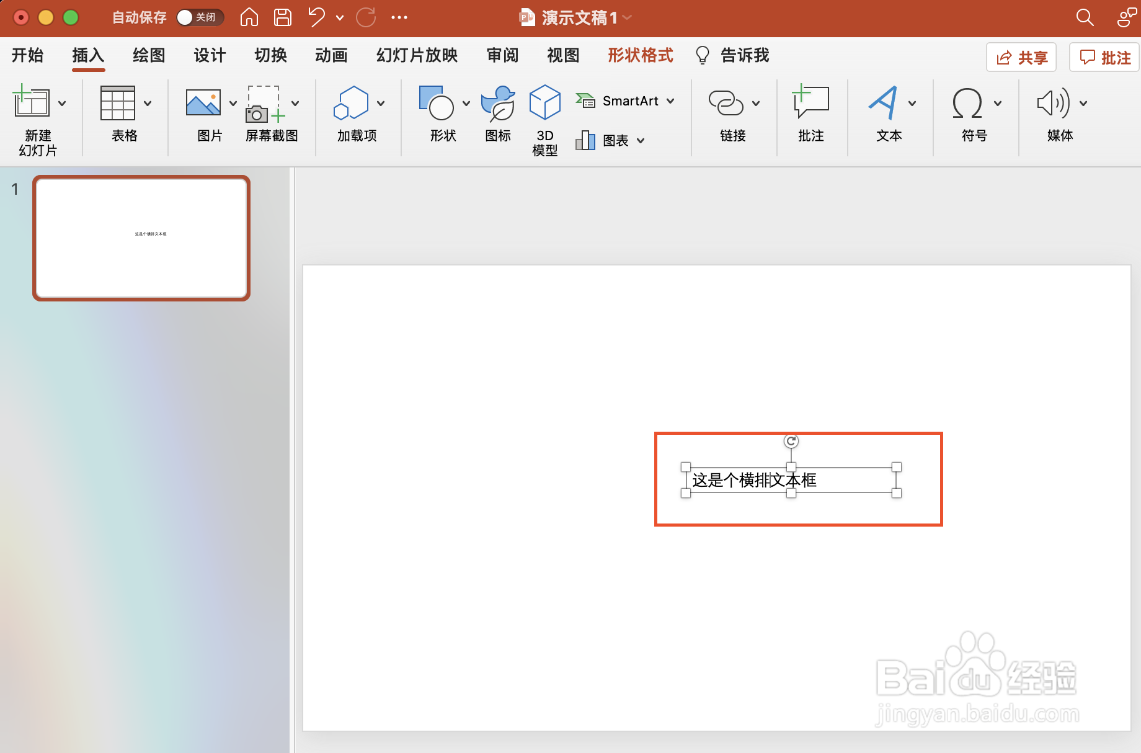Open the 幻灯片放映 tab

click(417, 55)
